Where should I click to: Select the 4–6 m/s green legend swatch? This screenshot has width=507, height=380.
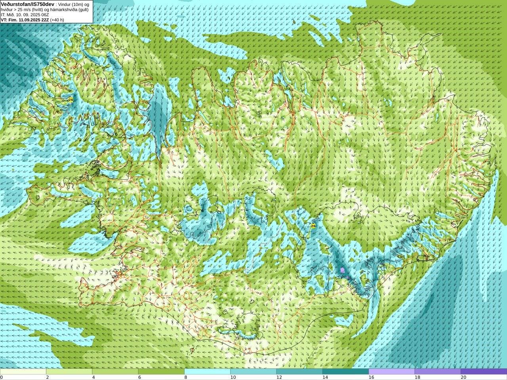click(115, 372)
